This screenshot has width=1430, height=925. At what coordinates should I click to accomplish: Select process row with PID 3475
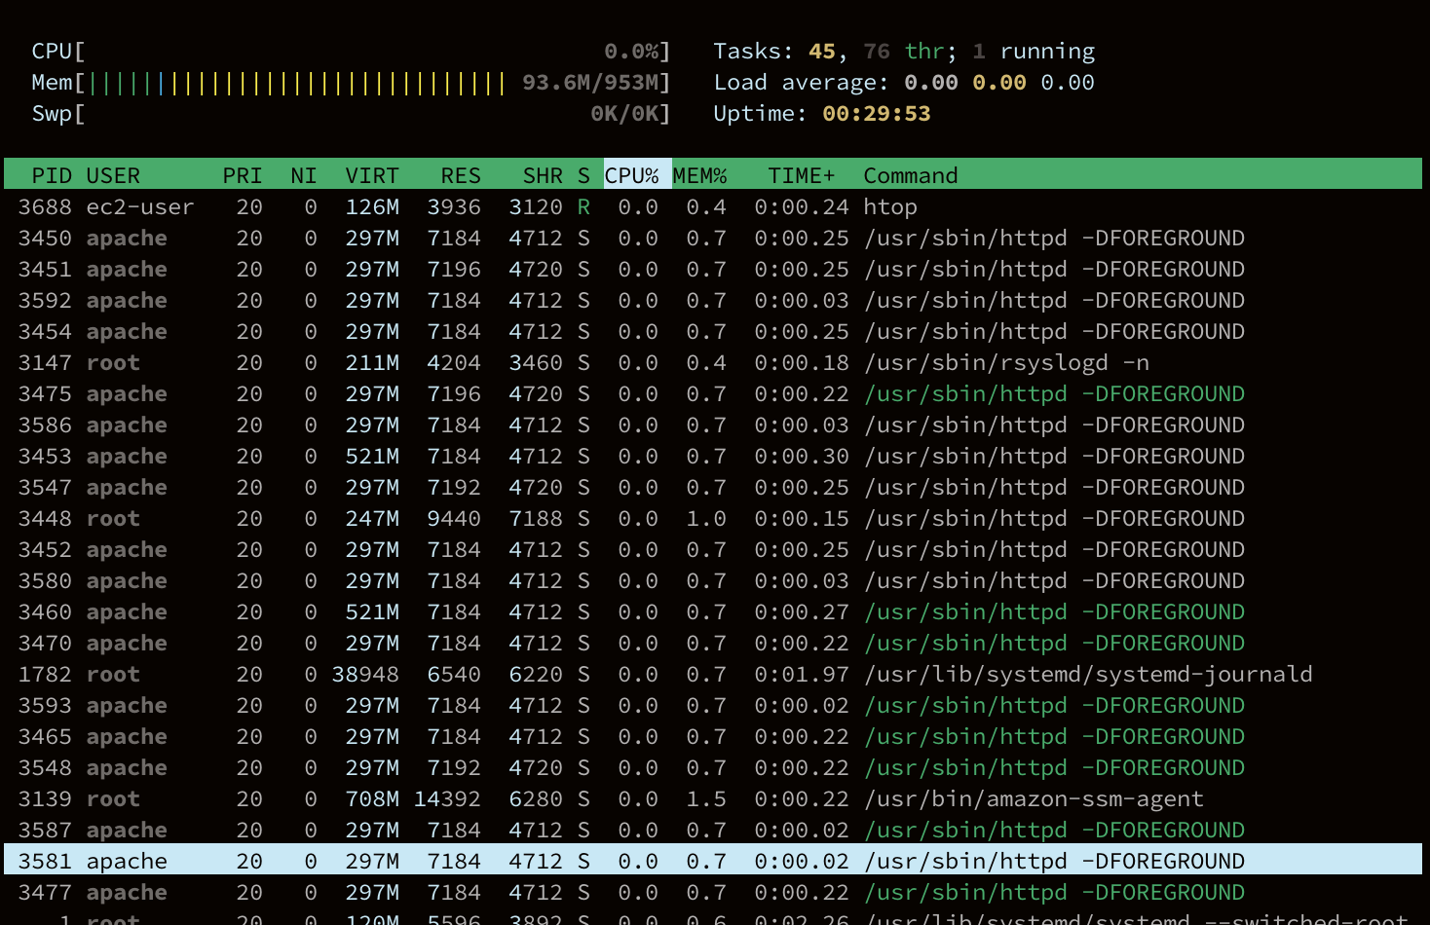(x=713, y=393)
